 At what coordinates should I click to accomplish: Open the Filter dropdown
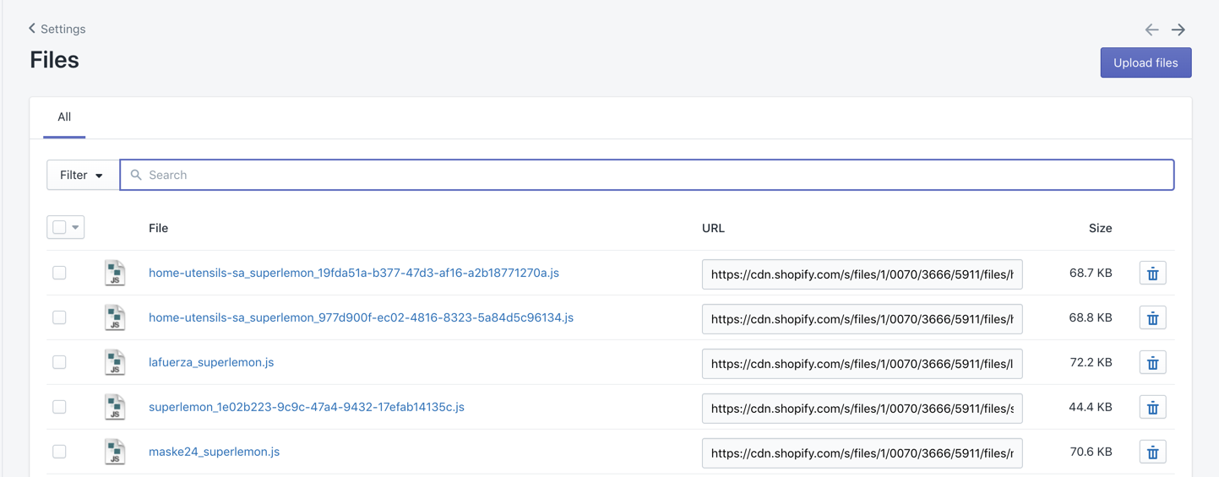pos(82,175)
